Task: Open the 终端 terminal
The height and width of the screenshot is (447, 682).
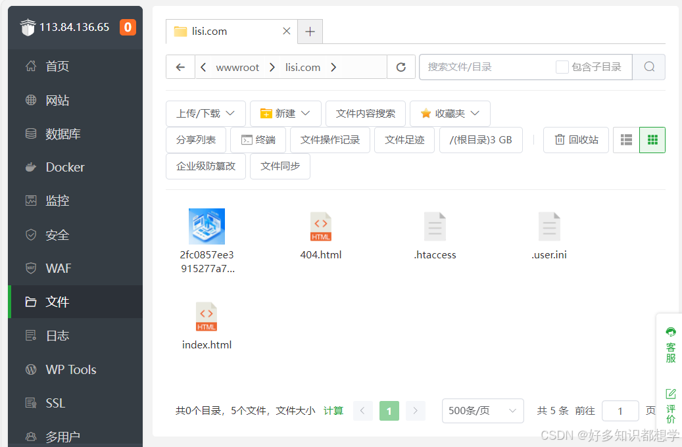Action: point(258,140)
